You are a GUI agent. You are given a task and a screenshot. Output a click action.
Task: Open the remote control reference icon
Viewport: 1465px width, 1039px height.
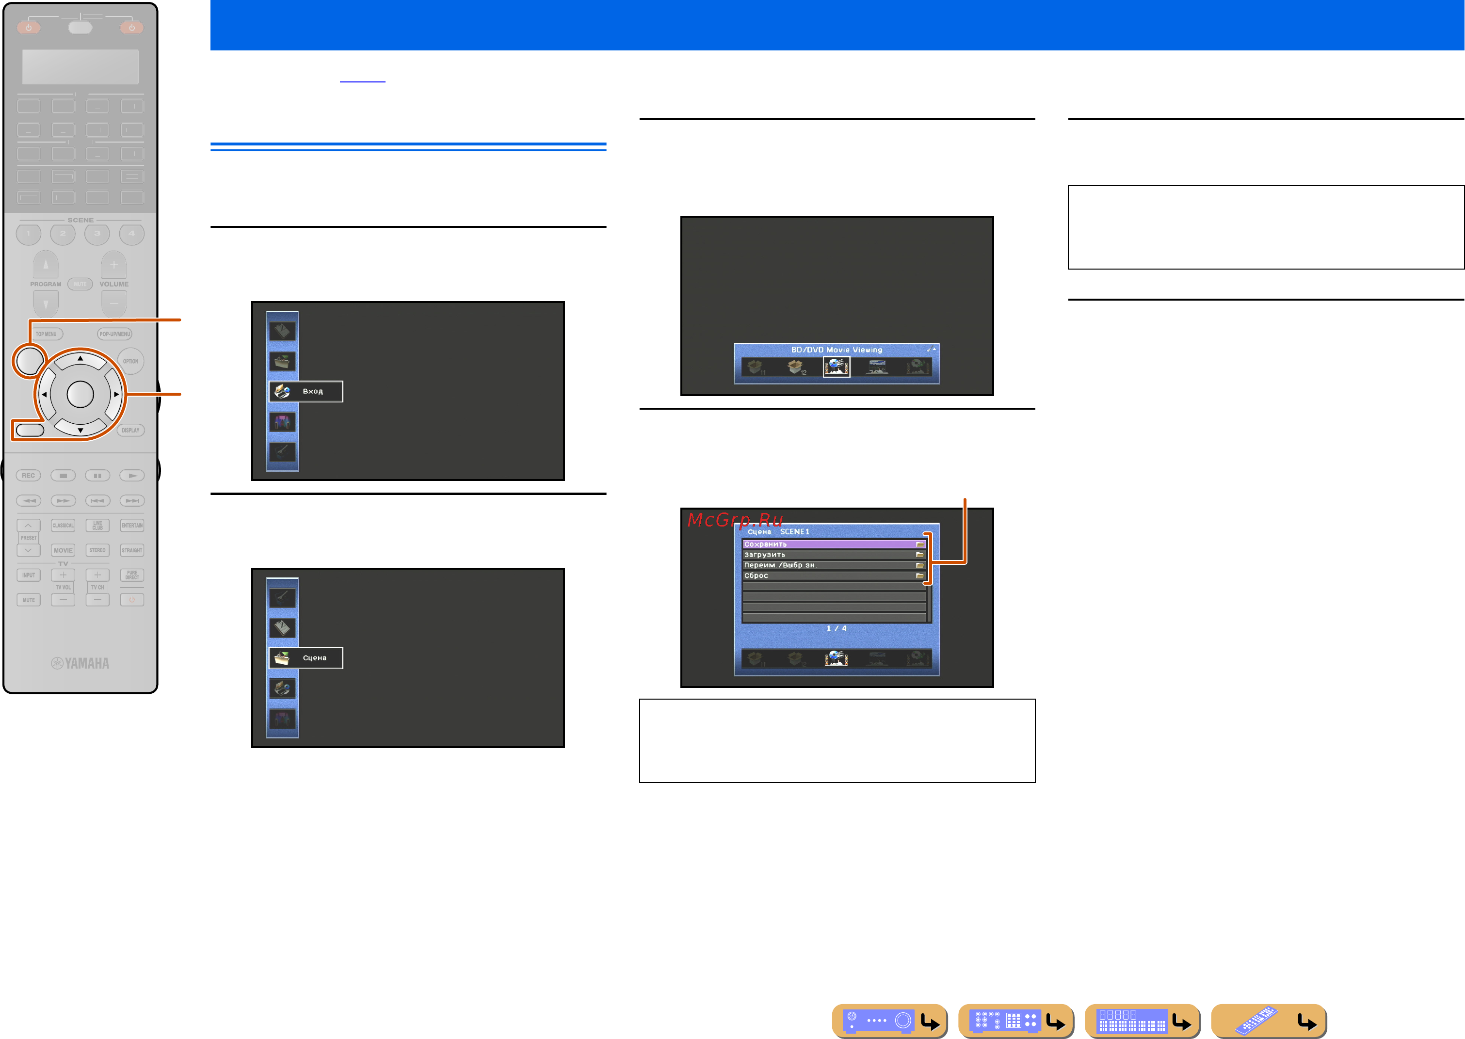[1269, 1021]
